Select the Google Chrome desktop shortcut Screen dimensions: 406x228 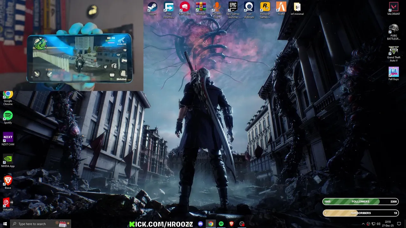(8, 98)
